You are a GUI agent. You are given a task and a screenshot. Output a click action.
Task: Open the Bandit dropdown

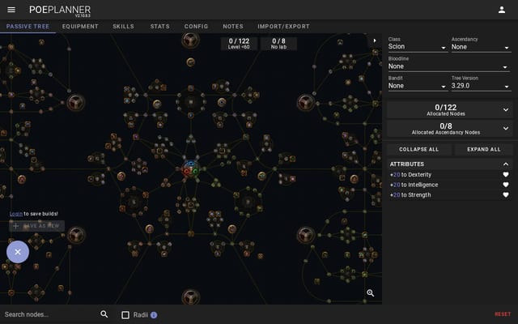click(x=418, y=85)
